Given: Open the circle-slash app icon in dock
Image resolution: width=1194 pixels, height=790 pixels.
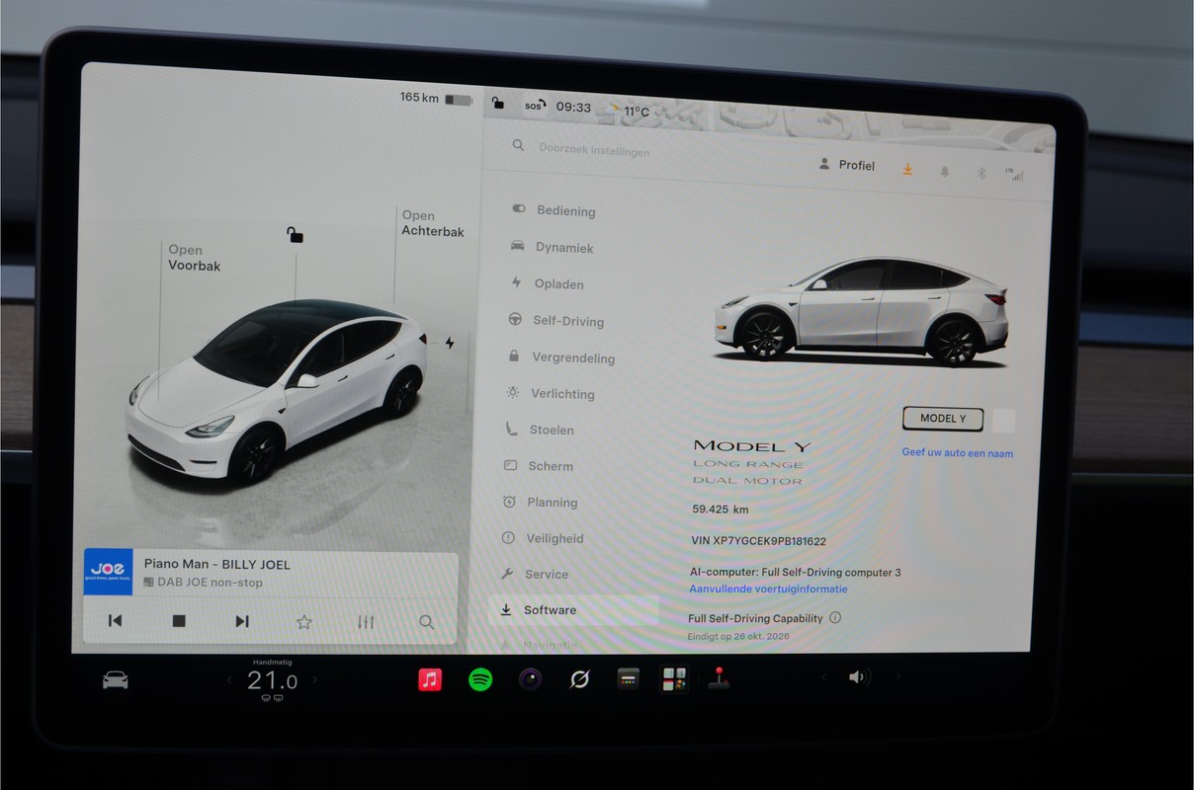Looking at the screenshot, I should (580, 679).
